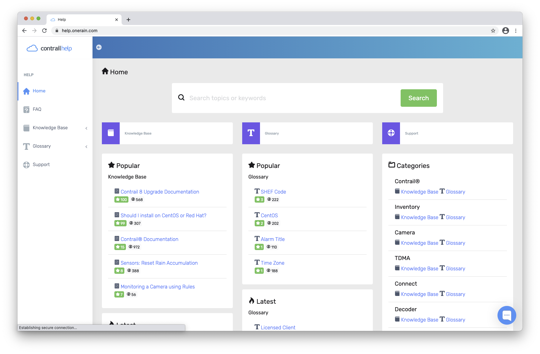The height and width of the screenshot is (354, 540).
Task: Click the green Search button
Action: click(418, 98)
